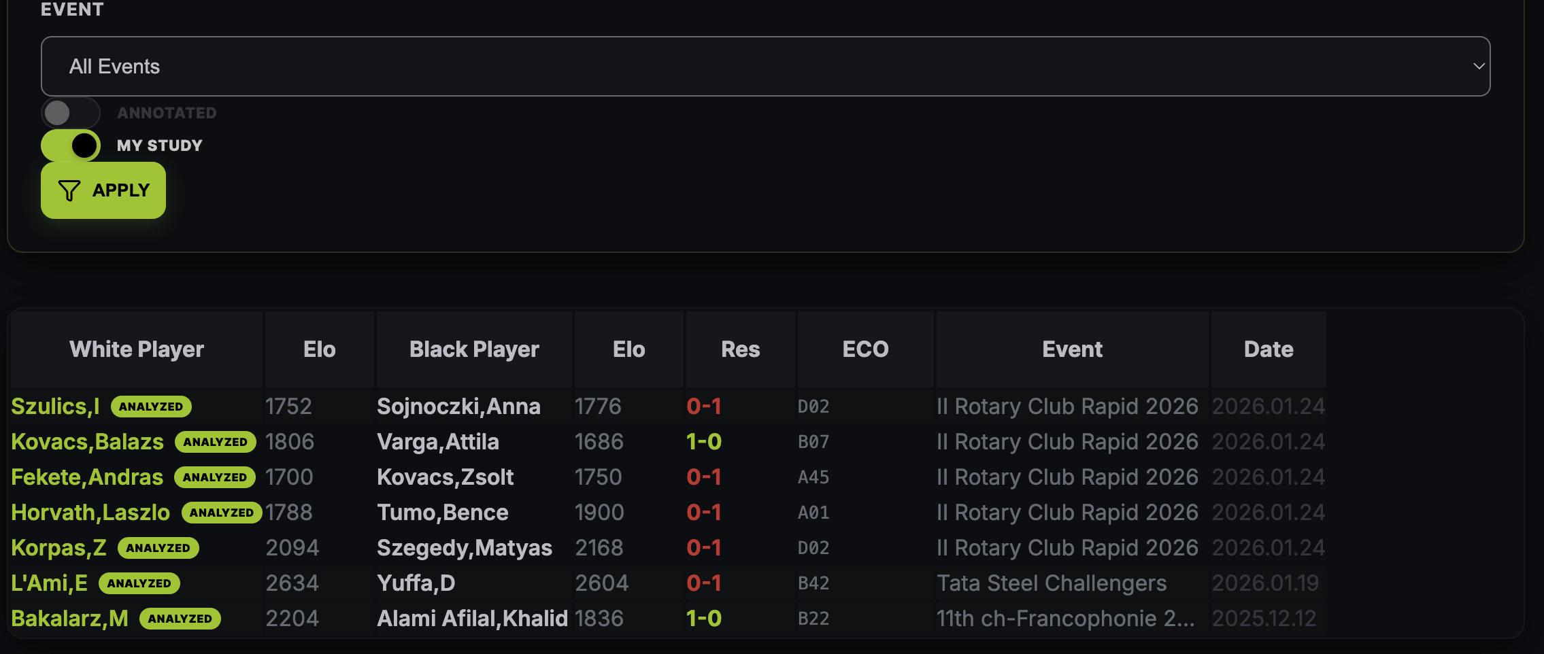
Task: Click the ANALYZED badge next to Bakalarz,M
Action: [x=180, y=619]
